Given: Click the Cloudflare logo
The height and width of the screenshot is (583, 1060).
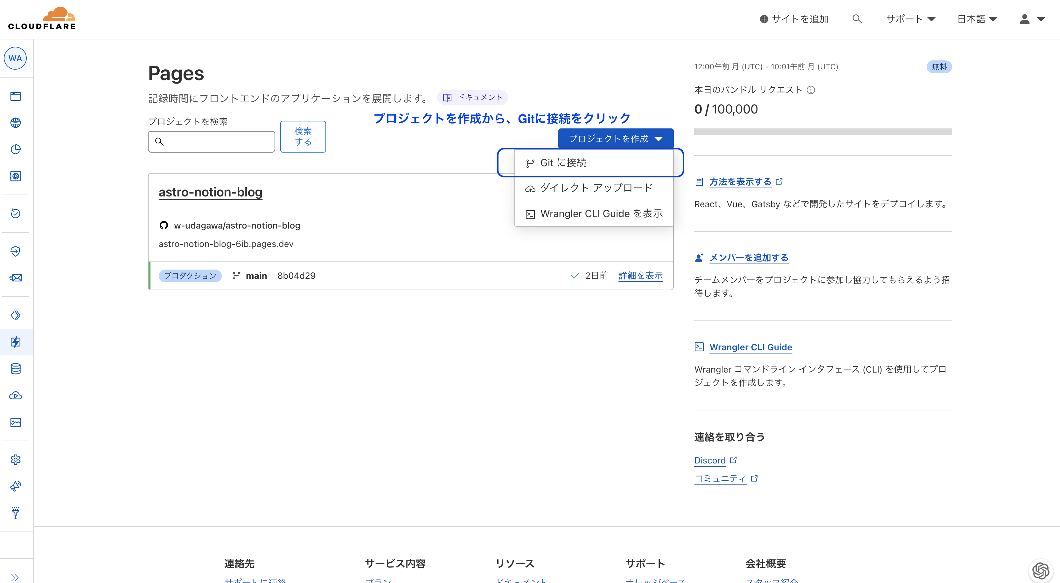Looking at the screenshot, I should tap(42, 18).
